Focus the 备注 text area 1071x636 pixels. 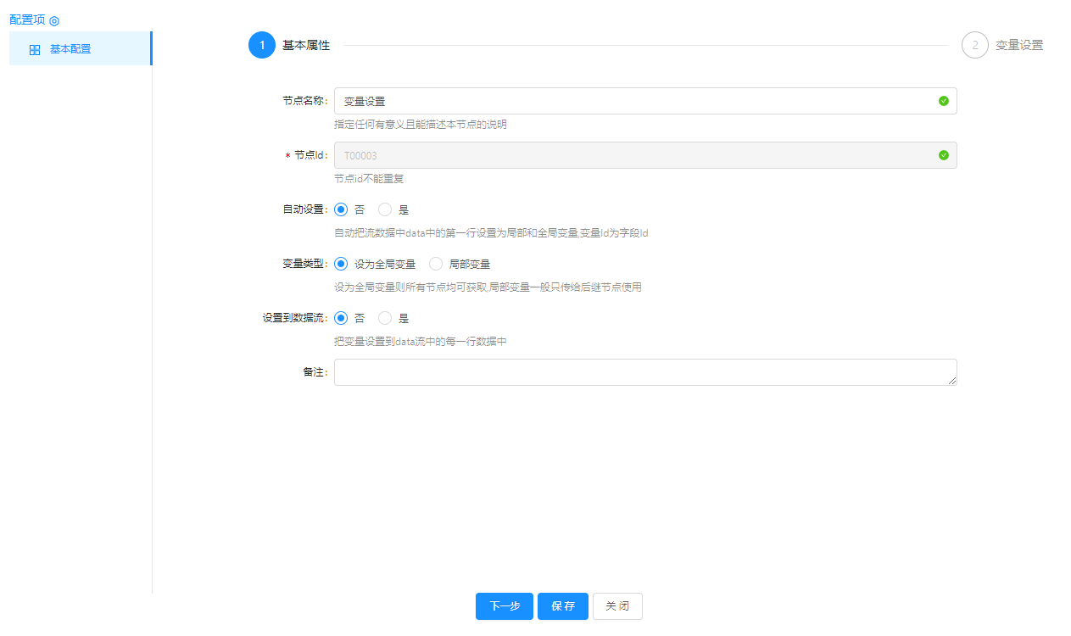[644, 372]
